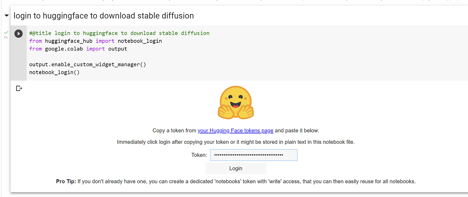The height and width of the screenshot is (197, 468).
Task: Run the huggingface login code cell
Action: 18,33
